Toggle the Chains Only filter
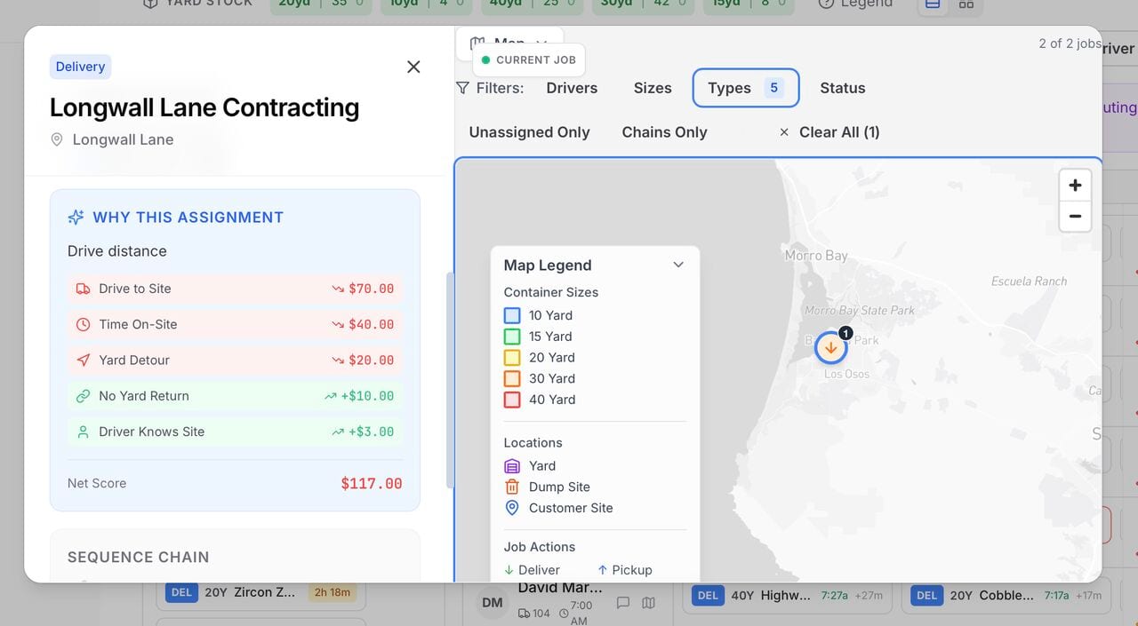The width and height of the screenshot is (1138, 626). coord(665,132)
